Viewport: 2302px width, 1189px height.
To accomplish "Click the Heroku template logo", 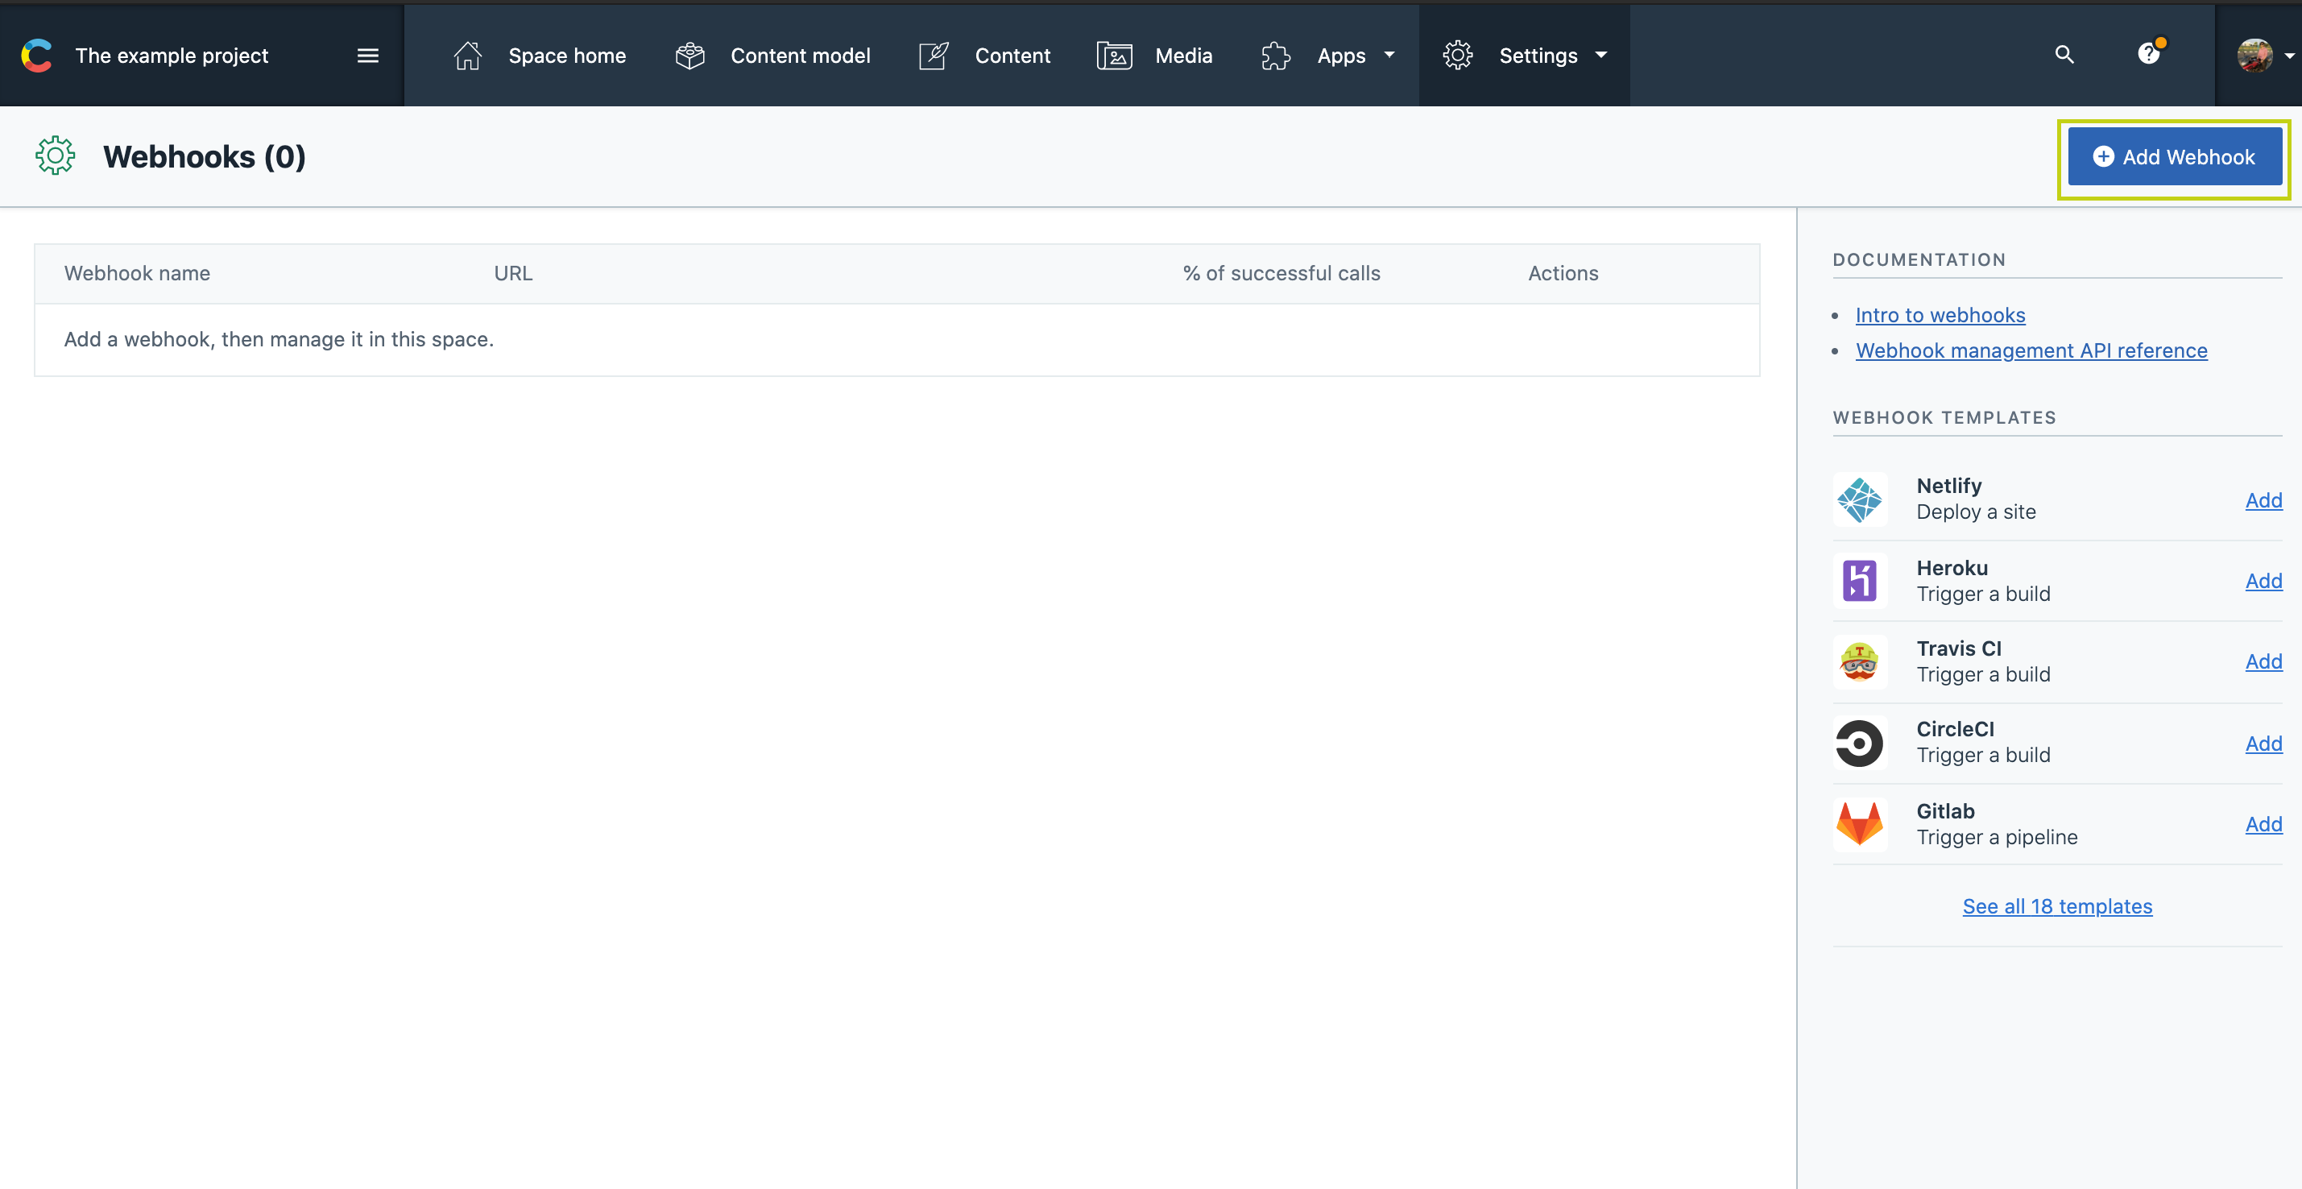I will click(x=1860, y=581).
